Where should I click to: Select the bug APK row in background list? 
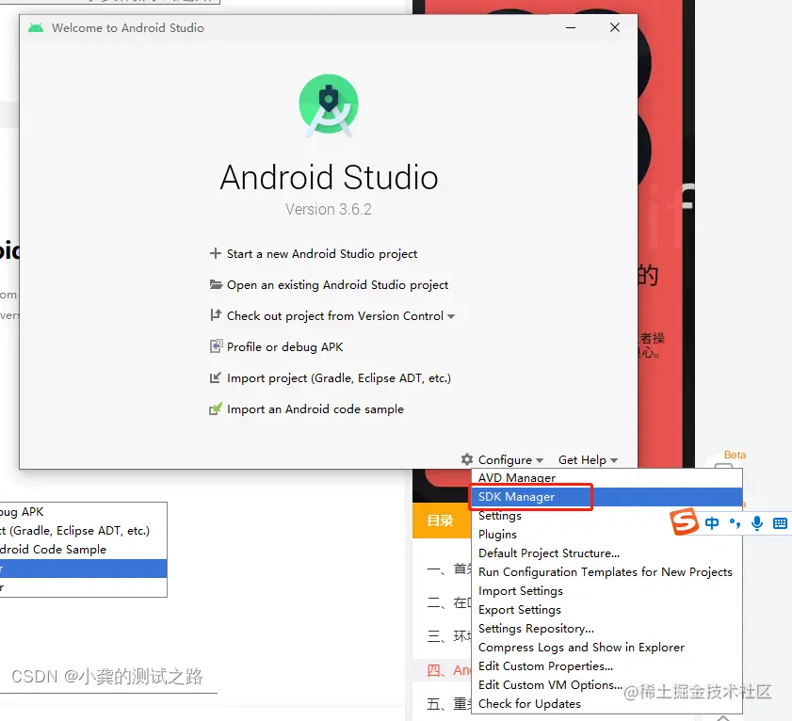83,512
